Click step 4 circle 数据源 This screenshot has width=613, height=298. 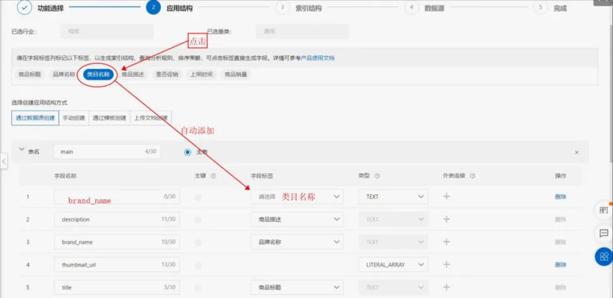pos(411,8)
